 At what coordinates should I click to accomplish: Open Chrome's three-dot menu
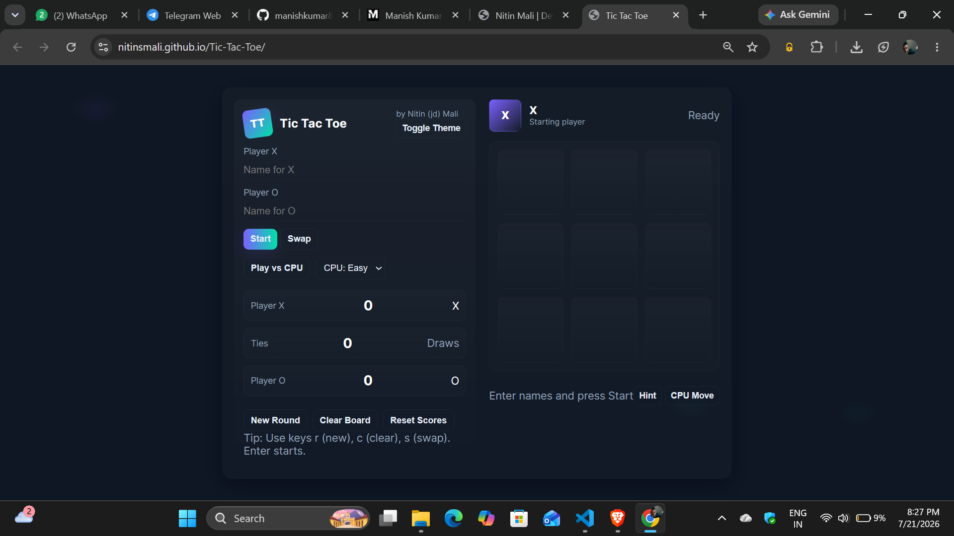(x=937, y=47)
